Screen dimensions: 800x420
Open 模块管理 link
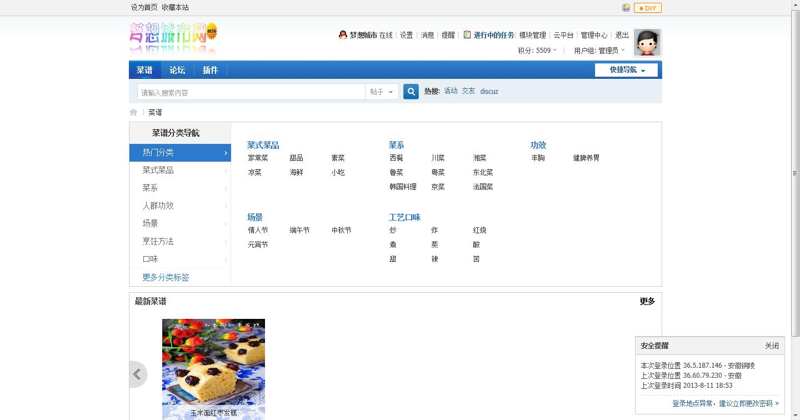click(533, 35)
